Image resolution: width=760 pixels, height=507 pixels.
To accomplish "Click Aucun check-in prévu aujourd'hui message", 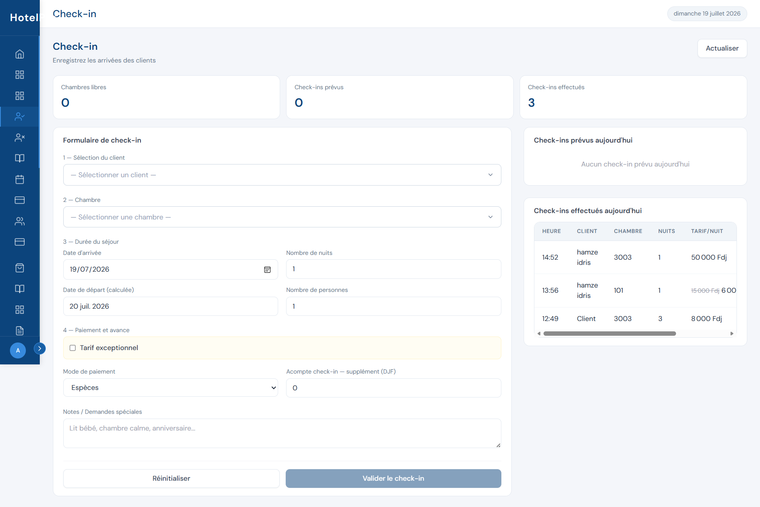I will pyautogui.click(x=635, y=164).
